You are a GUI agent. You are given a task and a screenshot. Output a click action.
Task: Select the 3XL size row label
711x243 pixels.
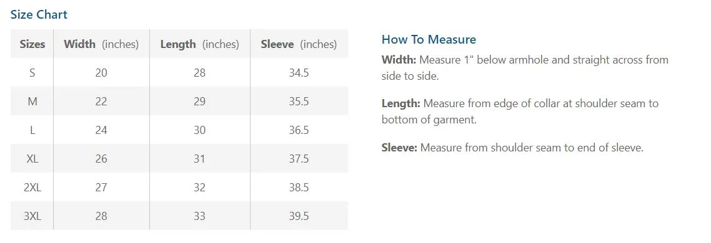(32, 216)
